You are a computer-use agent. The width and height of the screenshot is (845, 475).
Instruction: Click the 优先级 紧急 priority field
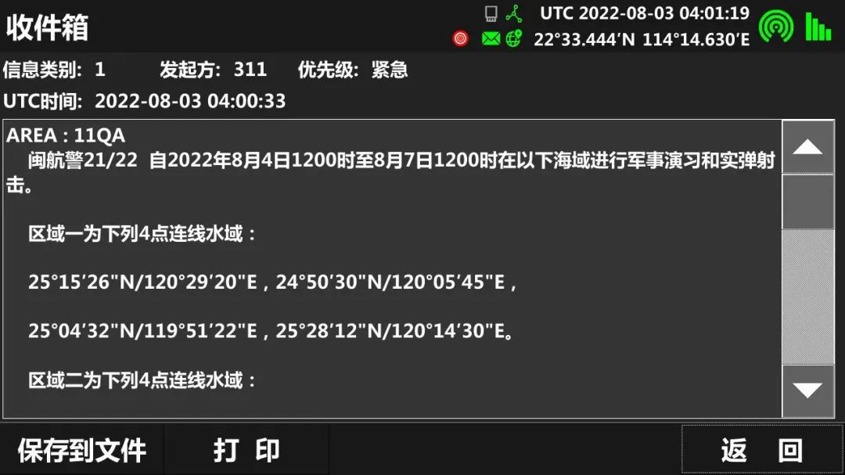[x=353, y=70]
